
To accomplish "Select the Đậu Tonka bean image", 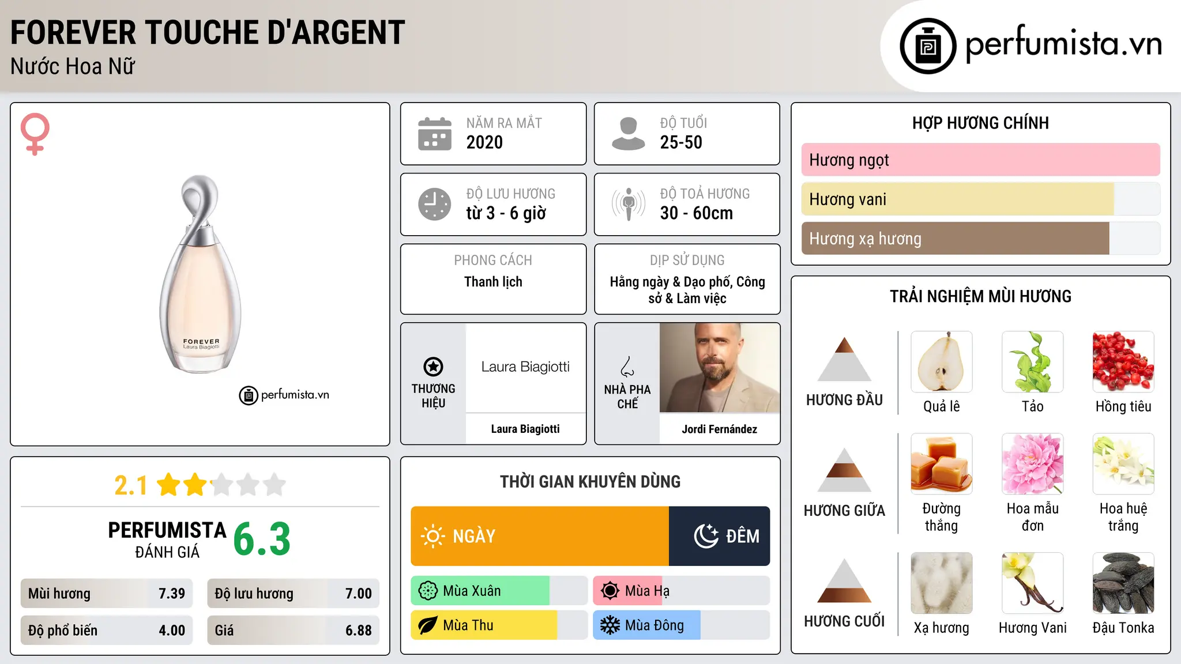I will (1123, 583).
